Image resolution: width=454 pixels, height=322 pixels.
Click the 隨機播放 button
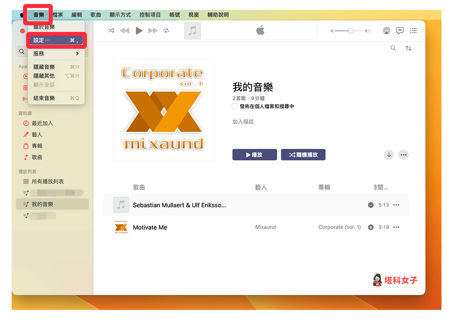[x=303, y=154]
